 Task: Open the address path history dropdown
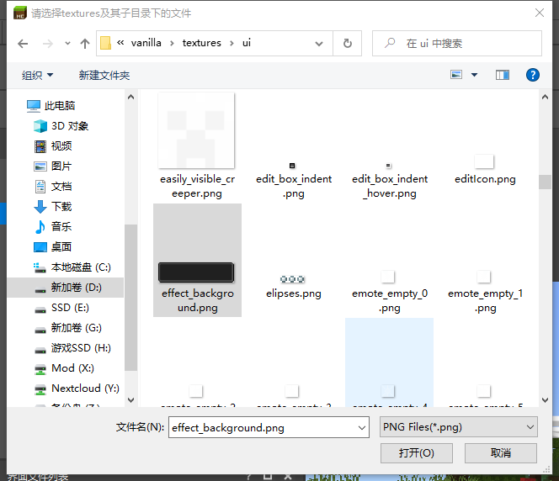(x=324, y=43)
